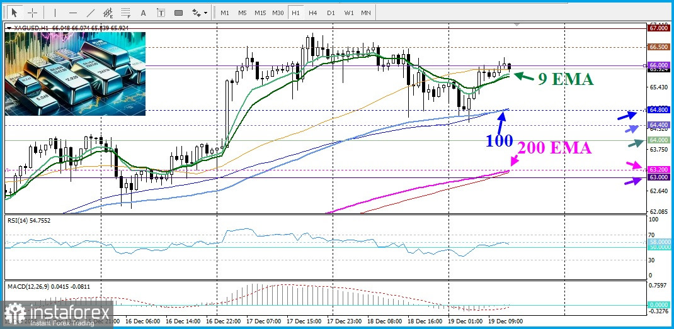The height and width of the screenshot is (329, 674).
Task: Click the Text tool (A icon)
Action: click(x=144, y=13)
